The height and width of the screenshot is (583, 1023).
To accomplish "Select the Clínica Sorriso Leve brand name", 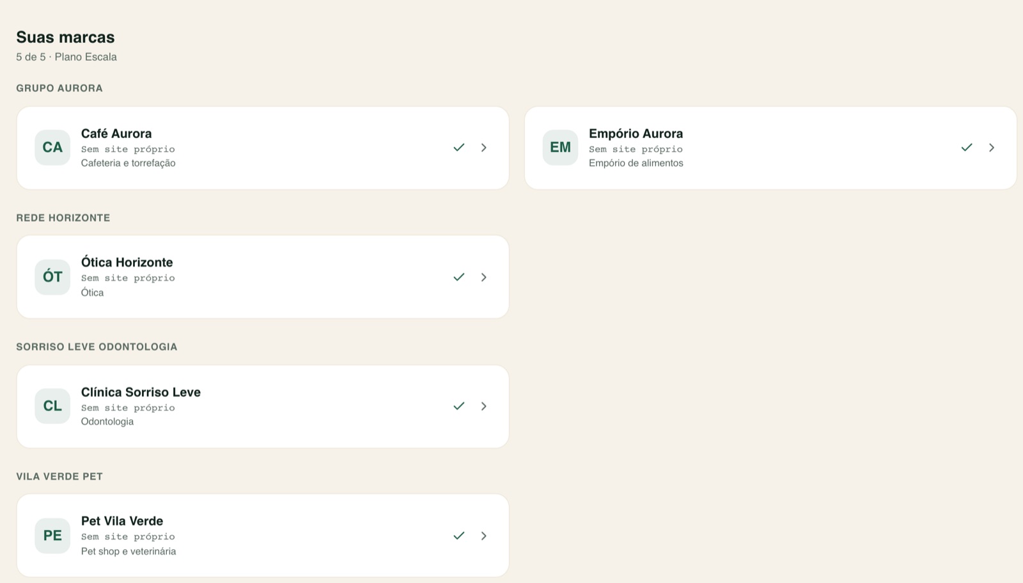I will click(141, 392).
